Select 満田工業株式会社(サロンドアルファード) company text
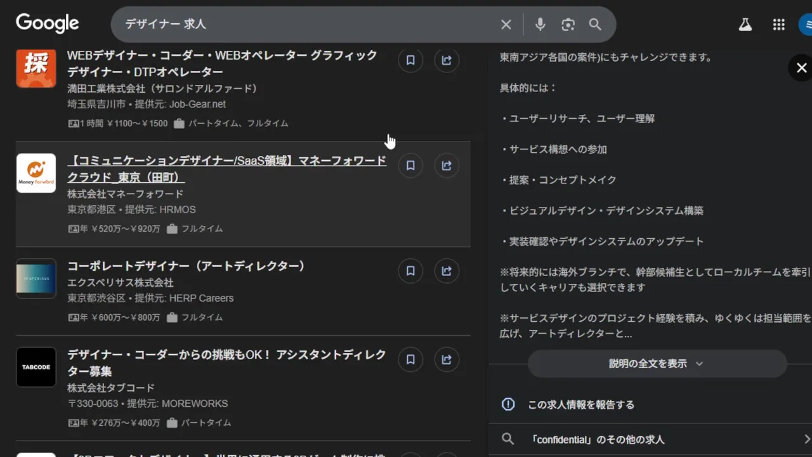This screenshot has width=812, height=457. click(162, 88)
